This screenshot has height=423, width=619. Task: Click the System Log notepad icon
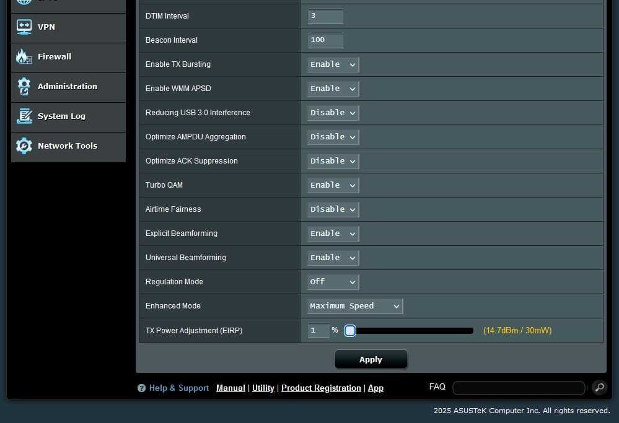click(25, 116)
